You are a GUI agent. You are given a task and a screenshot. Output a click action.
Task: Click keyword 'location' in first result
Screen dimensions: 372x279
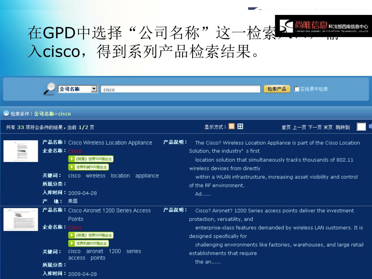(x=120, y=176)
